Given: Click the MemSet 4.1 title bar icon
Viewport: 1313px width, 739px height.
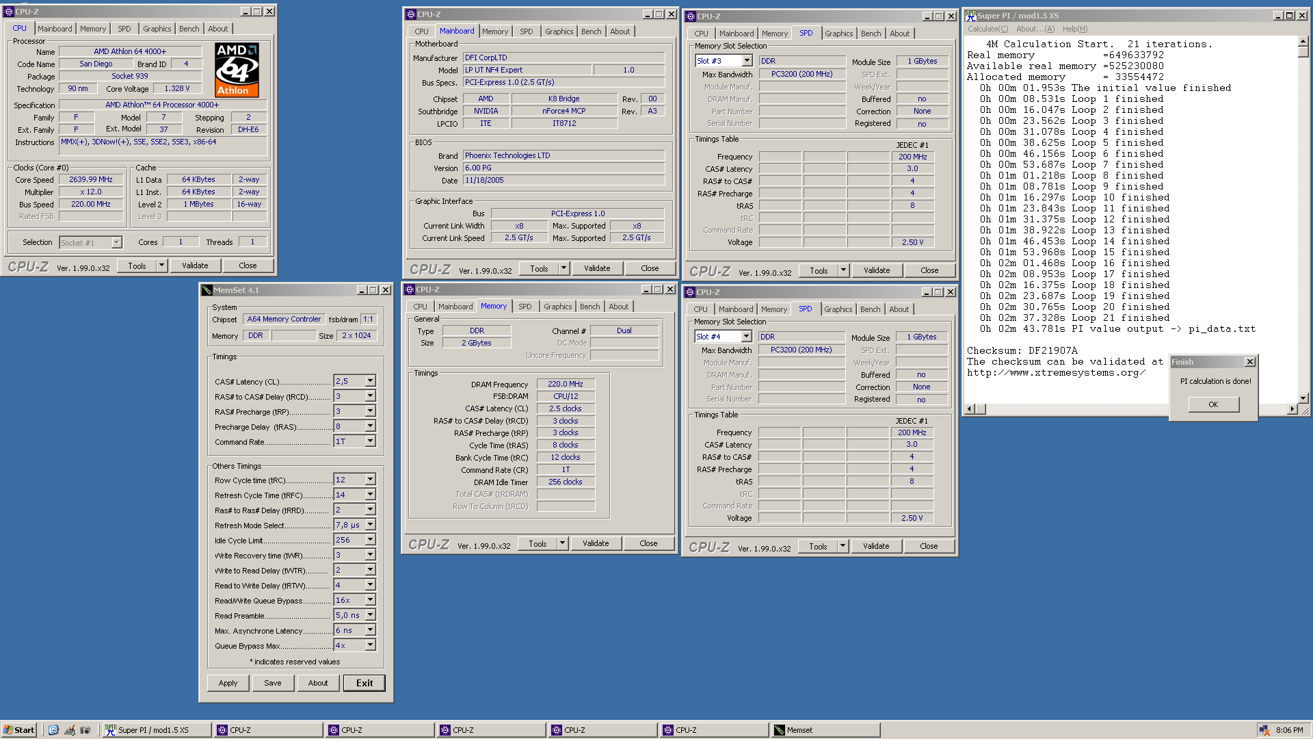Looking at the screenshot, I should click(x=207, y=290).
